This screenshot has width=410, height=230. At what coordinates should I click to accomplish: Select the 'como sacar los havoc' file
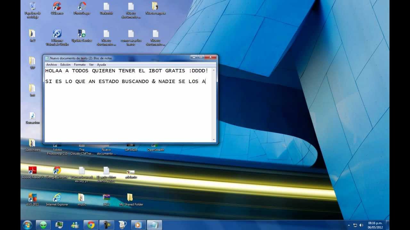tap(131, 37)
